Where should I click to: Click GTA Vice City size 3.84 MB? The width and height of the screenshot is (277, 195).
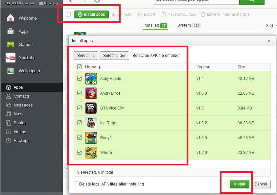coord(245,108)
